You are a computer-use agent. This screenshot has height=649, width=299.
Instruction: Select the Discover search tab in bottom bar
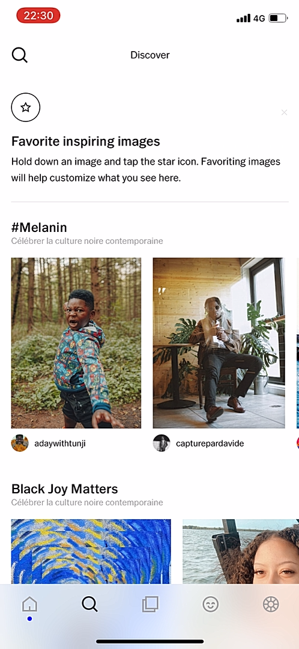89,604
